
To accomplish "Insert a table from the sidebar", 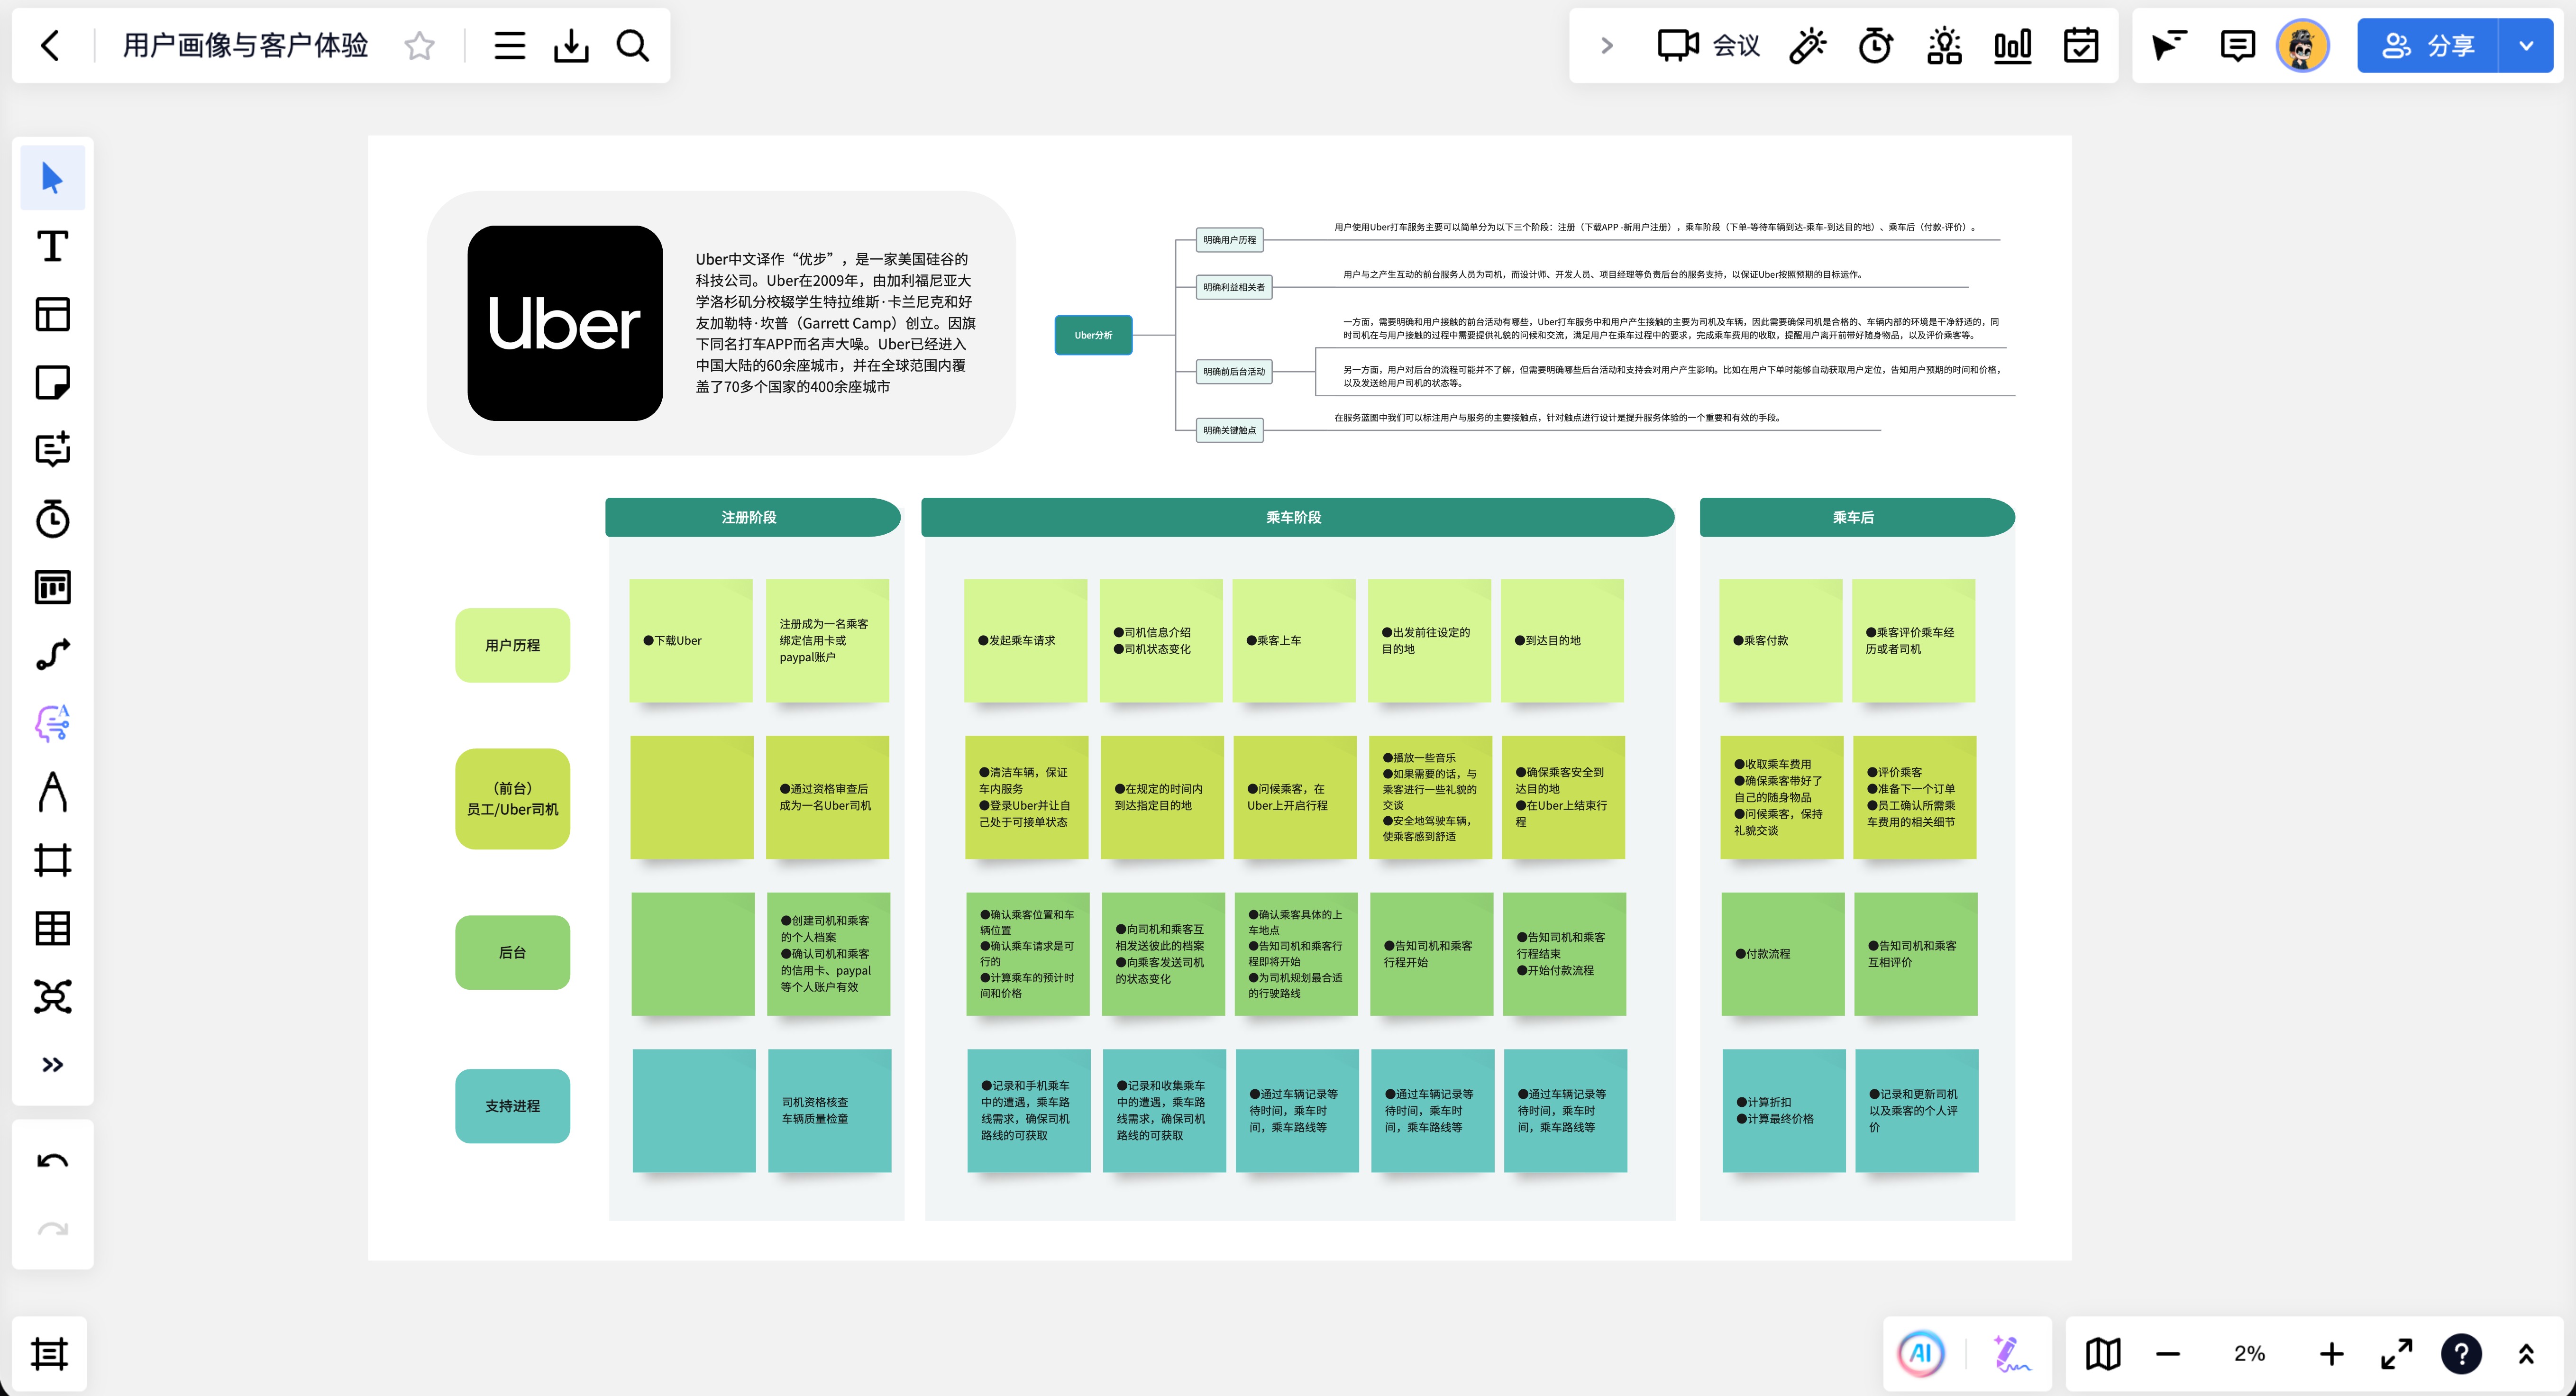I will (52, 928).
